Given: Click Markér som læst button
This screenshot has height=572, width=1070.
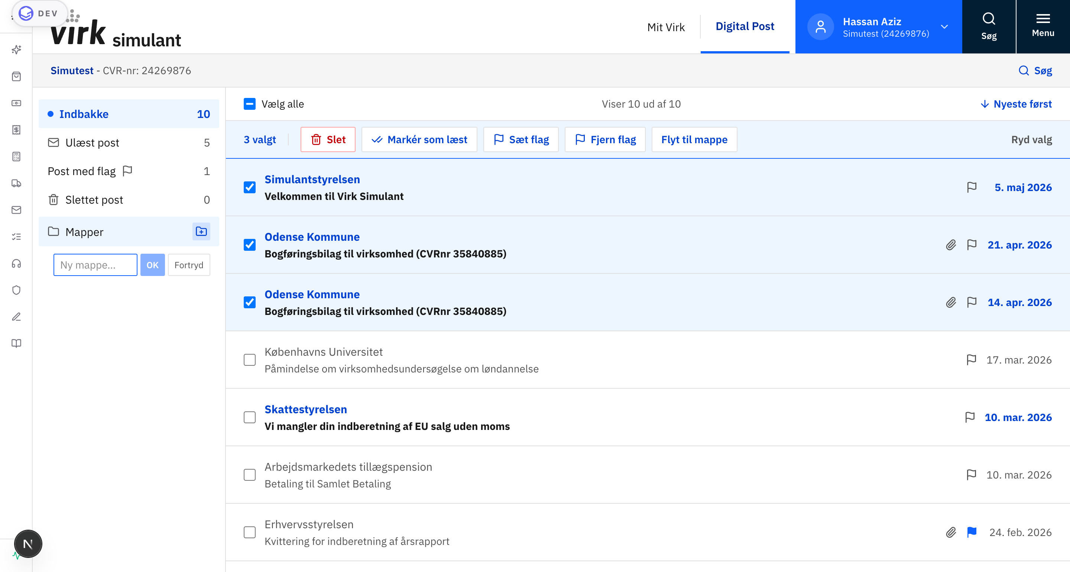Looking at the screenshot, I should pyautogui.click(x=419, y=139).
